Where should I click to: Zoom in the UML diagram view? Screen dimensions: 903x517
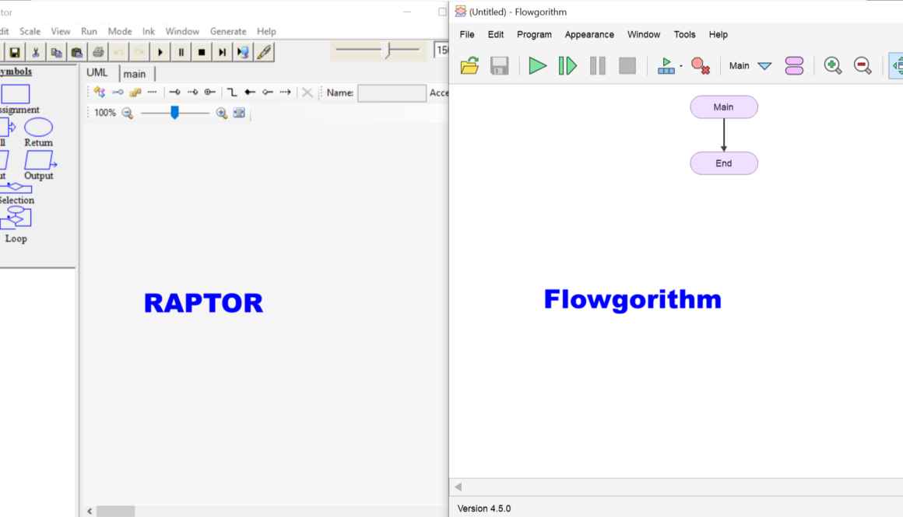tap(221, 114)
